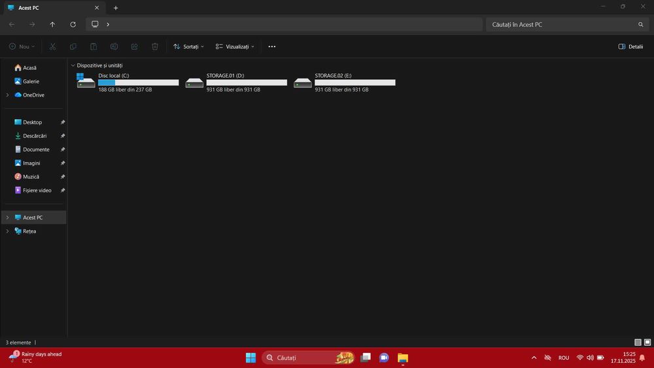Open Rainy days ahead weather widget

click(x=35, y=357)
